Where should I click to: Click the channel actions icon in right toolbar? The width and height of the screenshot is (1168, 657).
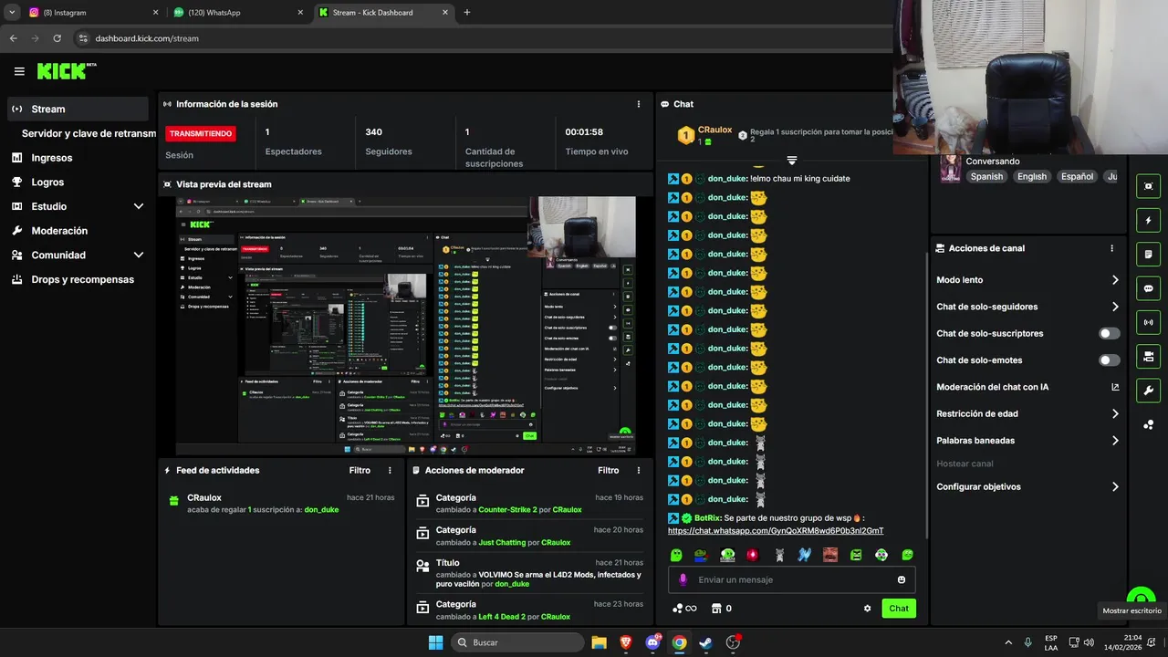pyautogui.click(x=1148, y=356)
